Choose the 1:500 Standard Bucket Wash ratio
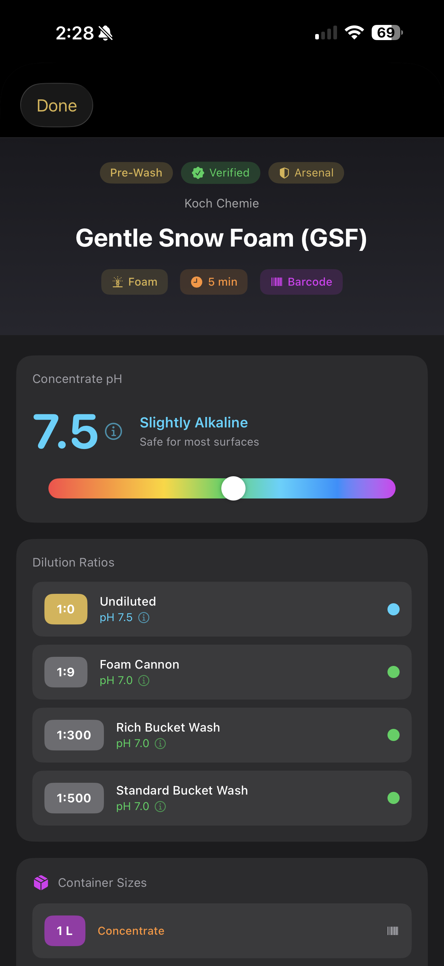The height and width of the screenshot is (966, 444). 222,798
